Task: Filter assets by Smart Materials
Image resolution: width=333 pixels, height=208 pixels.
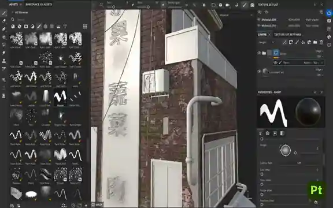Action: point(20,27)
